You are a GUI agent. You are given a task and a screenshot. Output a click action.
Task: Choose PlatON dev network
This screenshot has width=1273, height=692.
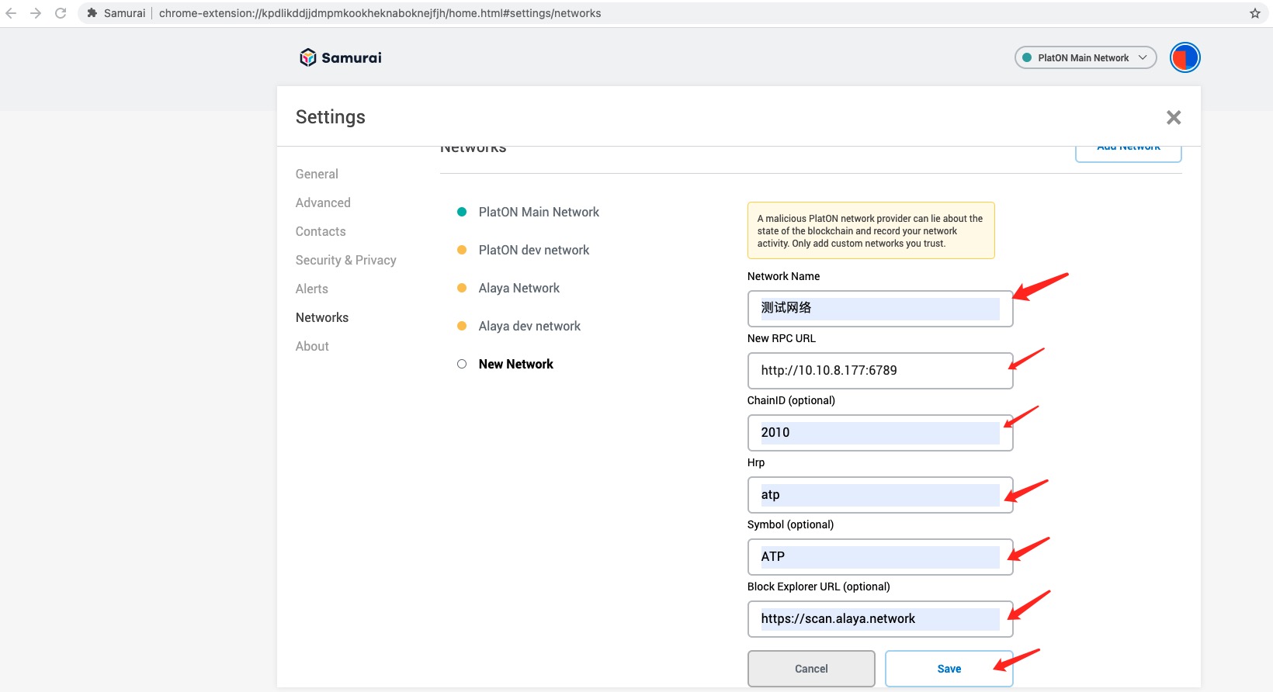pos(533,250)
